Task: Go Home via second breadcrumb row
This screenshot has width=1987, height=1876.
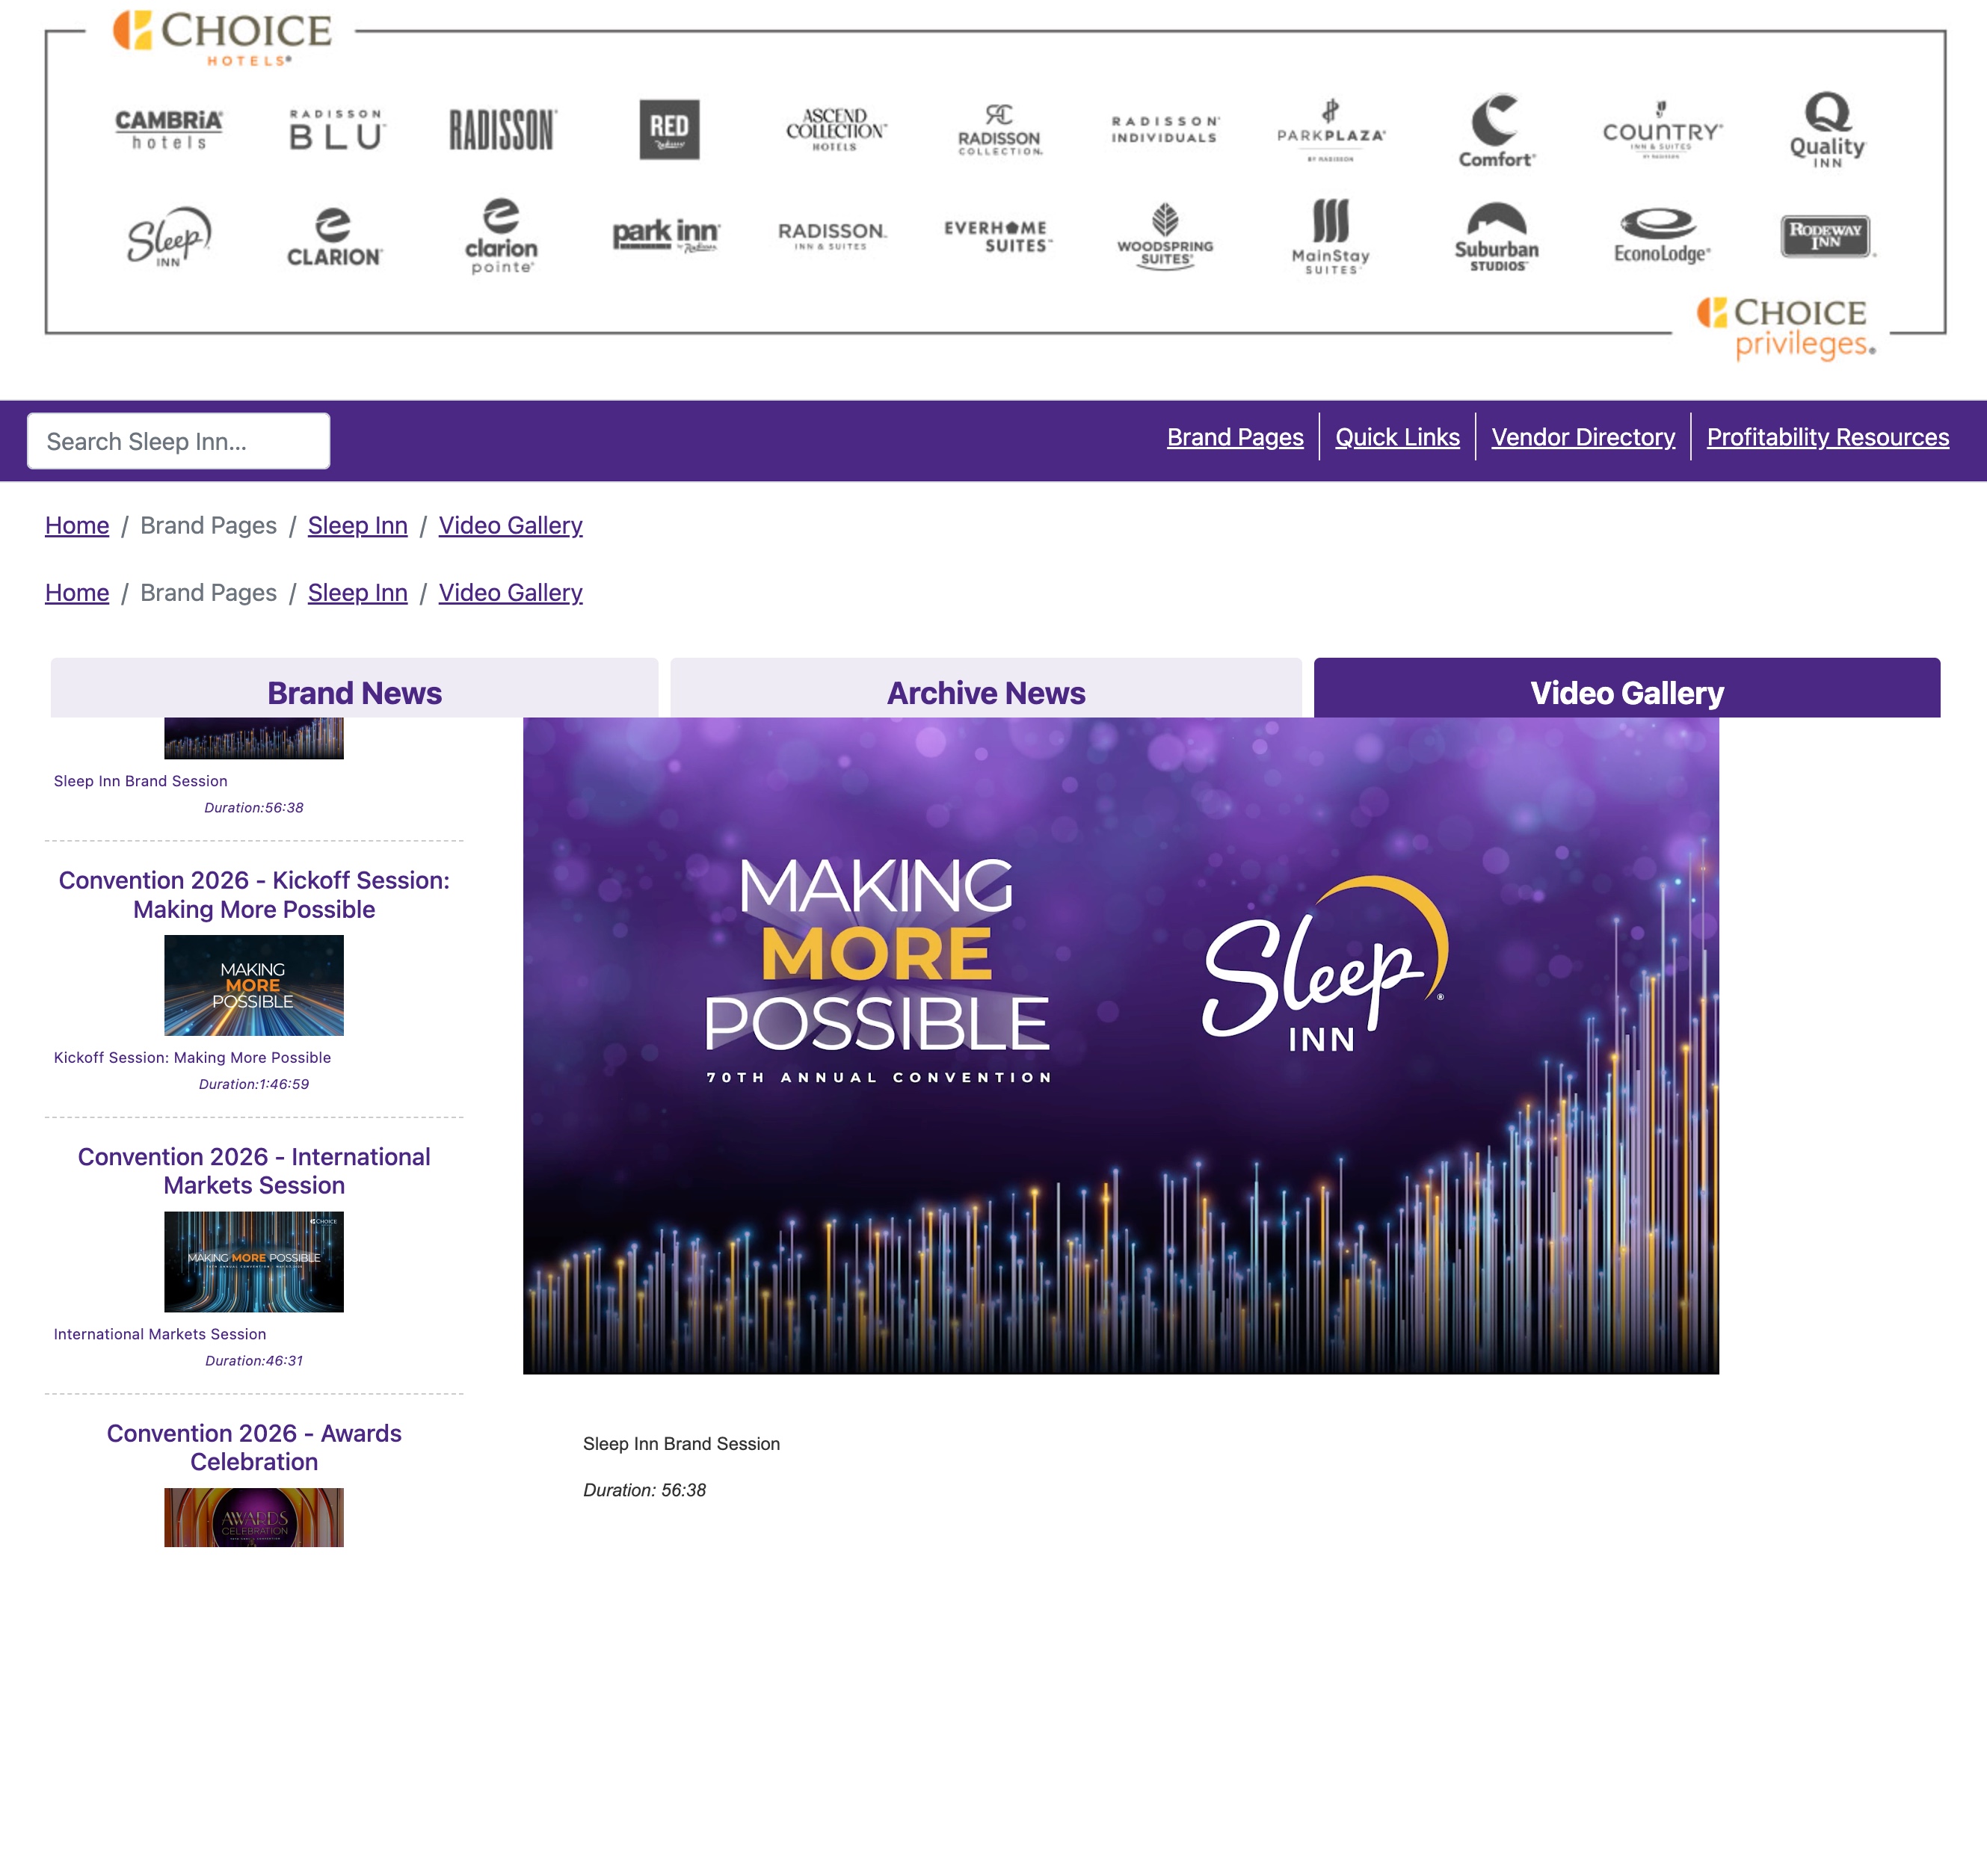Action: [x=77, y=592]
